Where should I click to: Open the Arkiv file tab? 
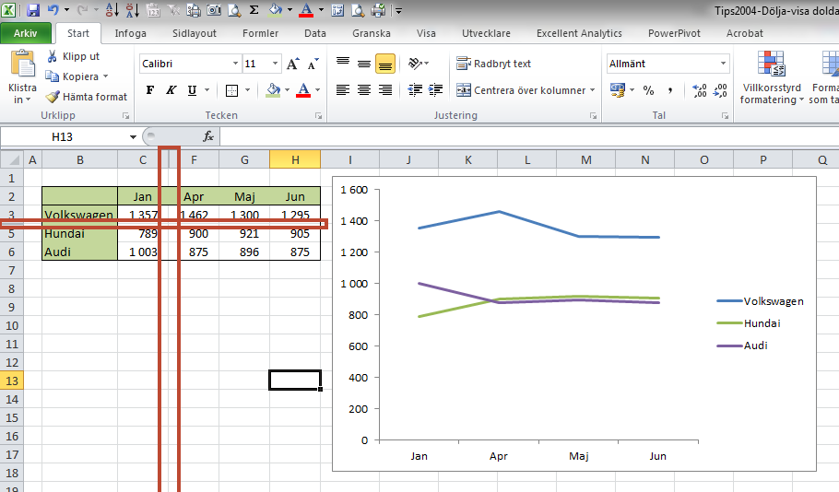[25, 33]
